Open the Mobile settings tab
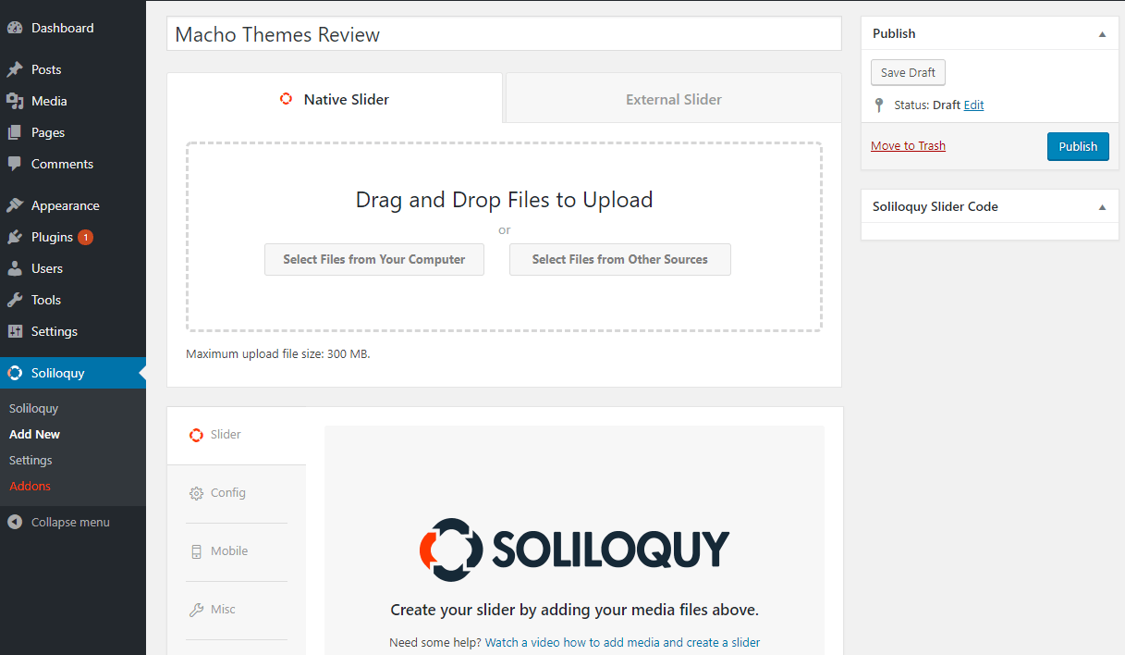Screen dimensions: 1125x655 tap(237, 551)
